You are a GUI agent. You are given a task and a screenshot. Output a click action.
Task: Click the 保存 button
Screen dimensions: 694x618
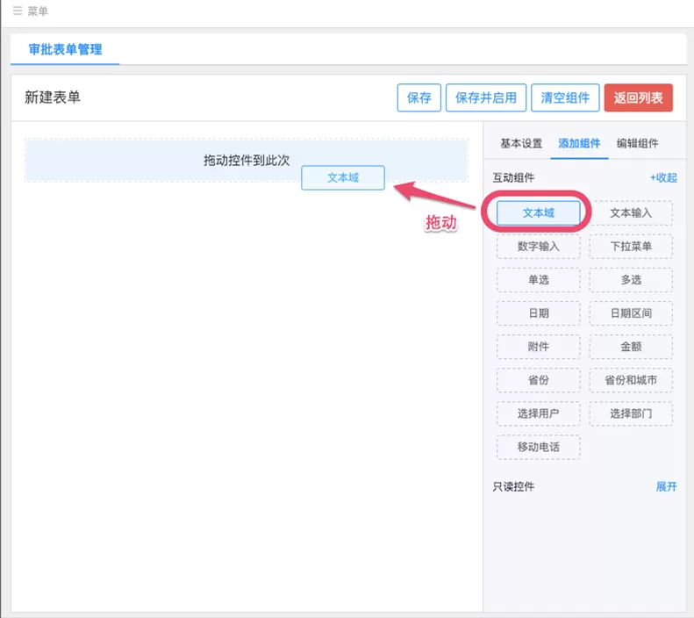[x=419, y=97]
